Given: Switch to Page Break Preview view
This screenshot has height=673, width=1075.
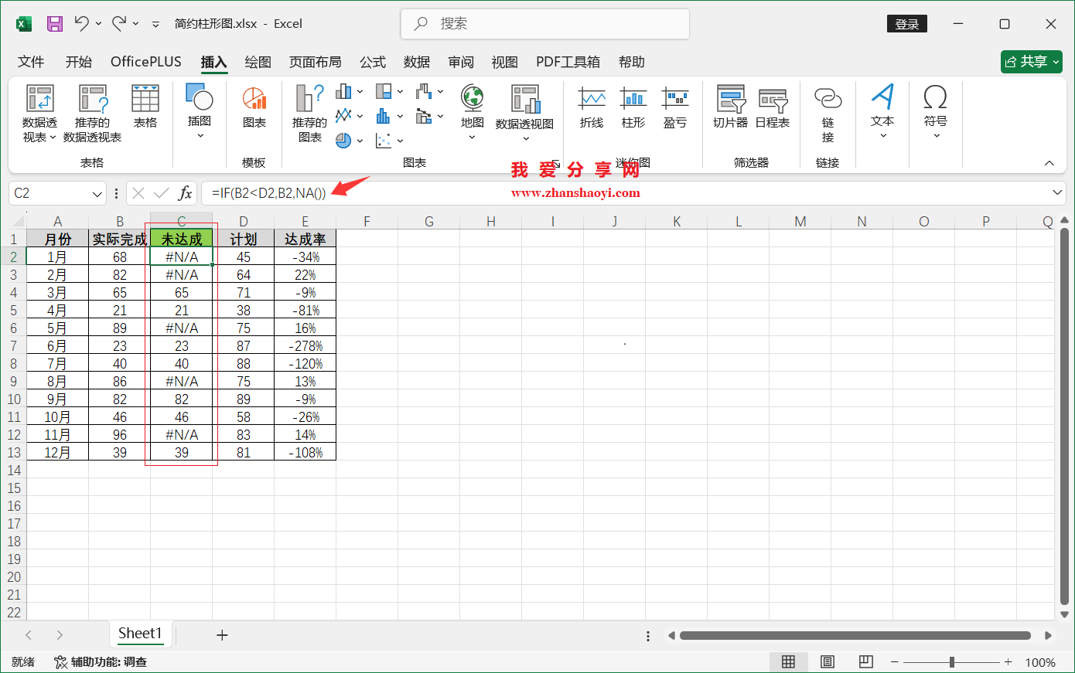Looking at the screenshot, I should pos(865,661).
